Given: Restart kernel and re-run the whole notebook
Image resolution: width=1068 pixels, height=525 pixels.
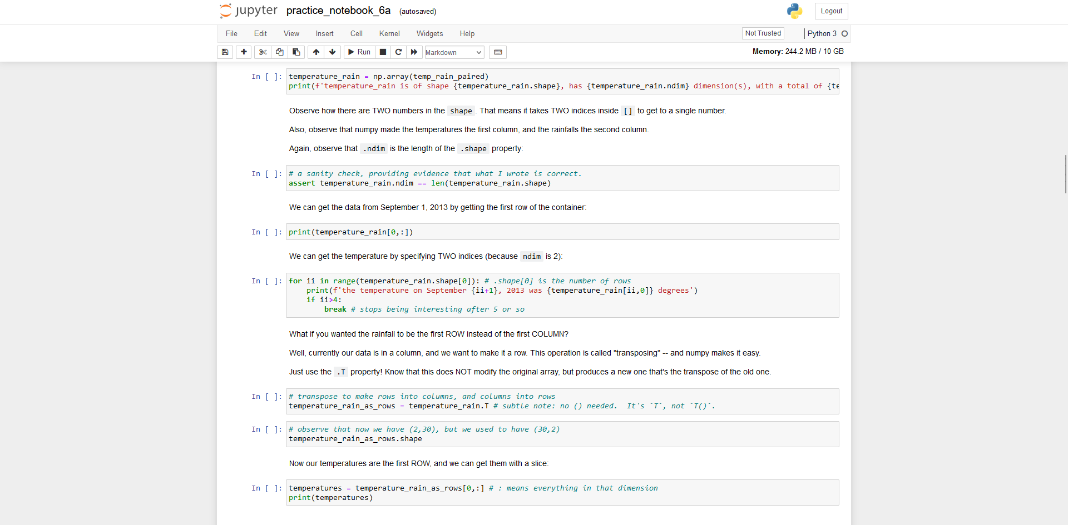Looking at the screenshot, I should 414,52.
